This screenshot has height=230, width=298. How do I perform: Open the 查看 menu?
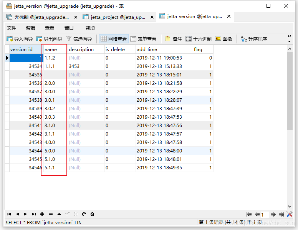pyautogui.click(x=50, y=28)
